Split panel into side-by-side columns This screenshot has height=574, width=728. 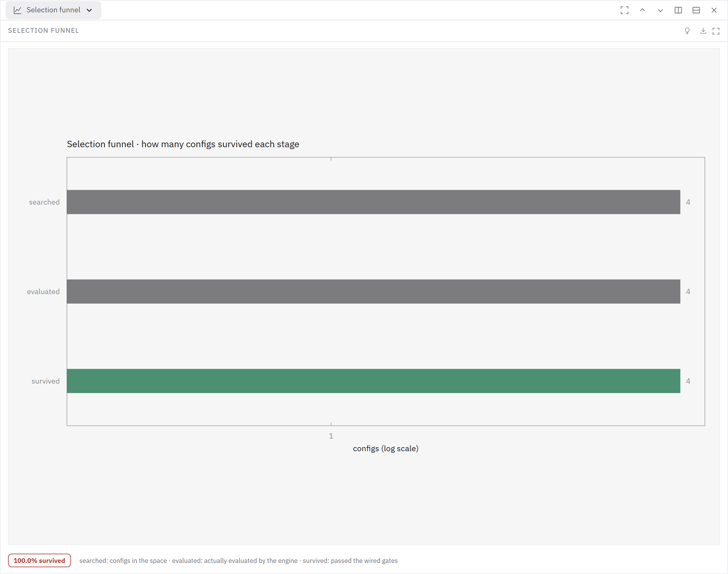click(678, 10)
